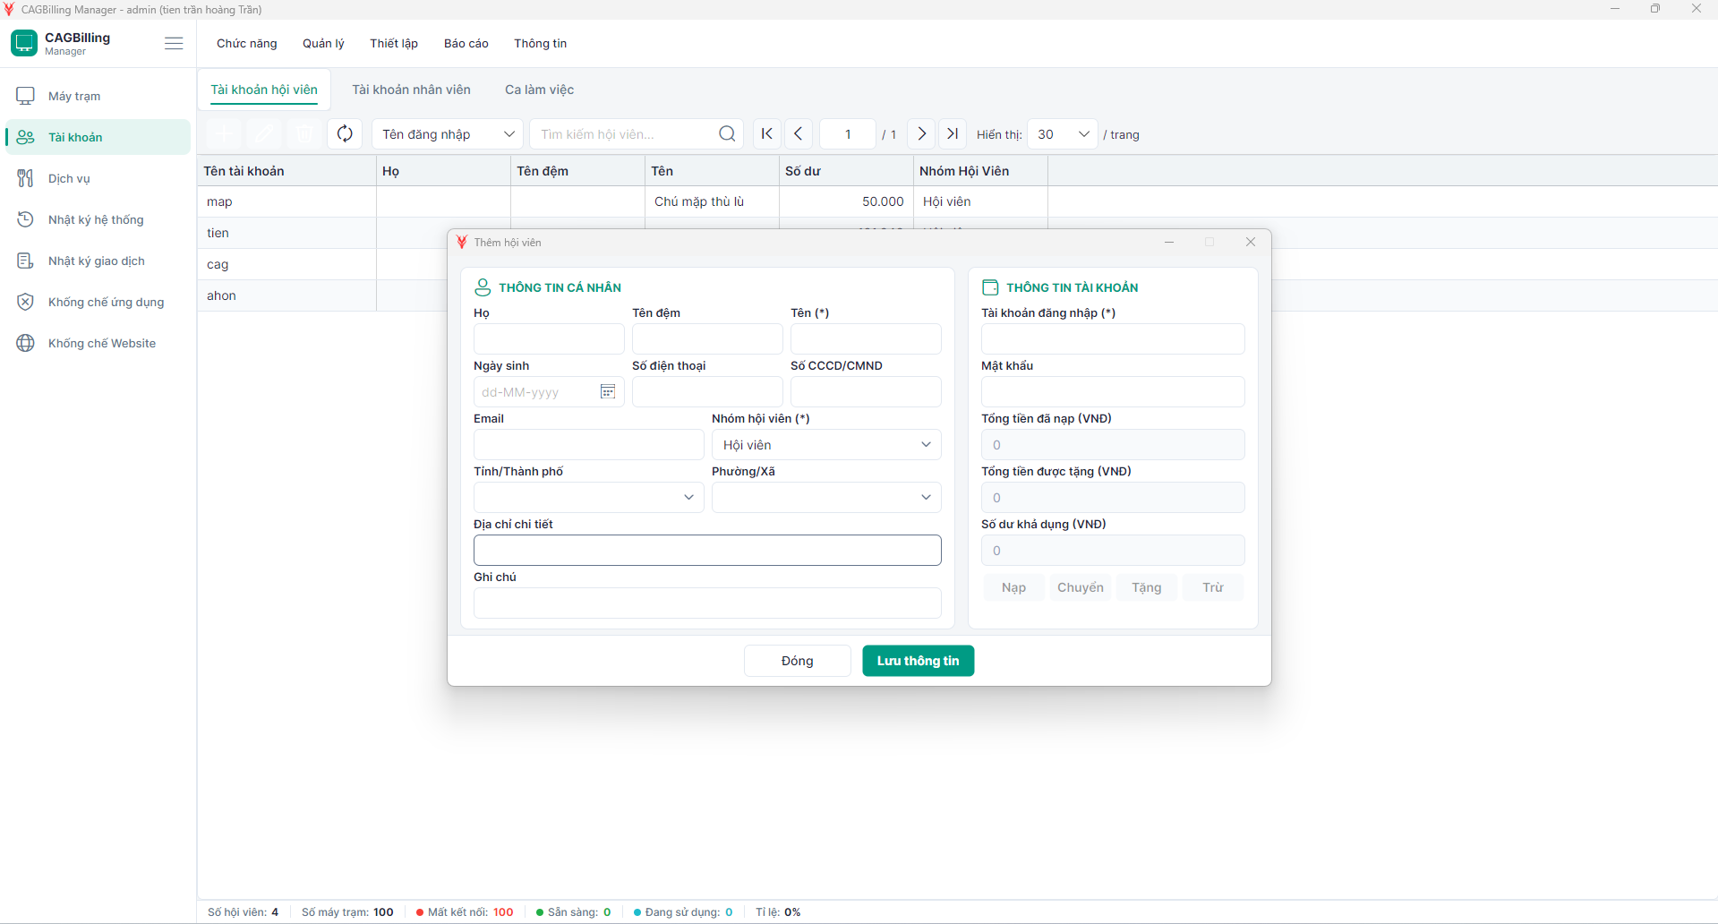
Task: Click the refresh members list icon
Action: pyautogui.click(x=345, y=134)
